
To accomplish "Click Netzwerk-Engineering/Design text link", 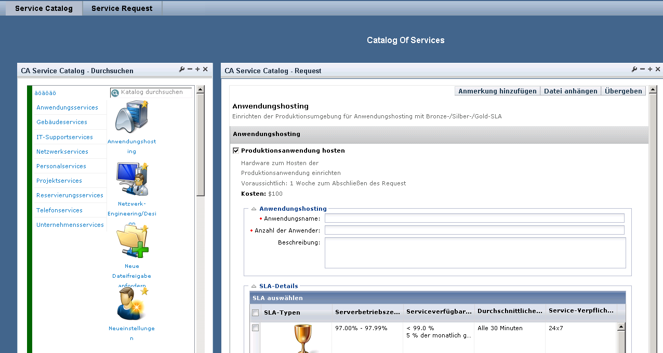I will tap(131, 213).
